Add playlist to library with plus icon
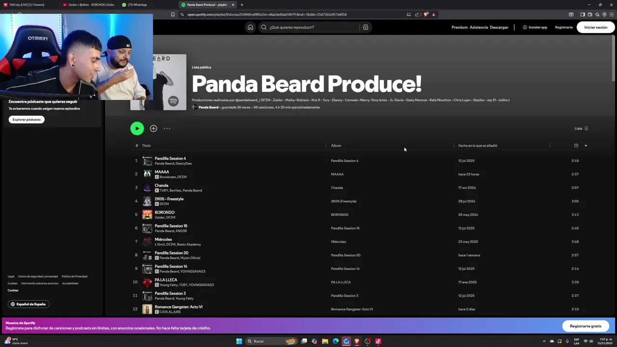The height and width of the screenshot is (347, 617). (153, 128)
